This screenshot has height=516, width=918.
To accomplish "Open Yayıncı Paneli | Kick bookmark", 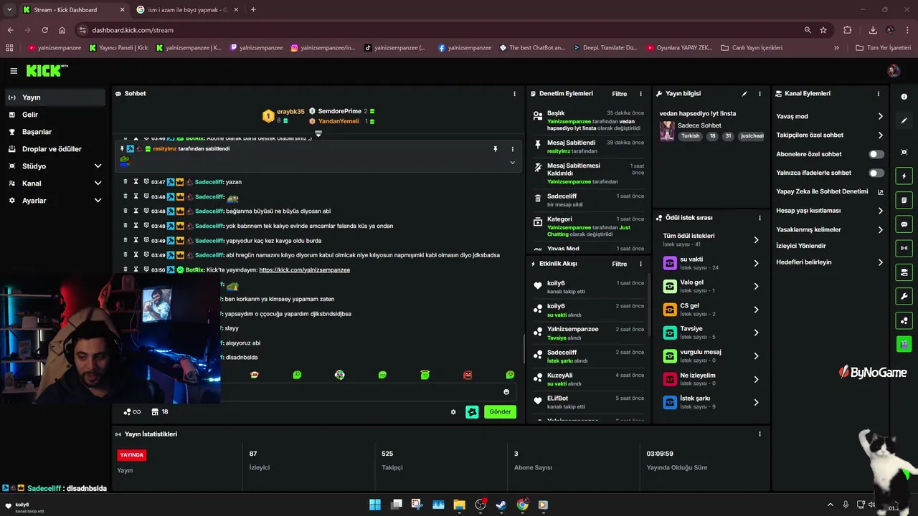I will [x=119, y=48].
